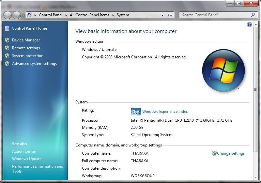Expand the arrow after All Control Panel Items
The width and height of the screenshot is (261, 183).
tap(113, 15)
